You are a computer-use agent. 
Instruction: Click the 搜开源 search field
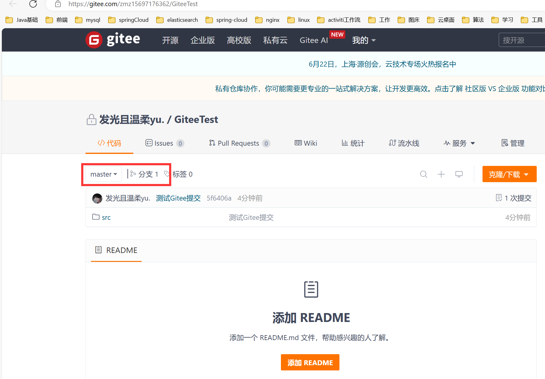tap(522, 40)
